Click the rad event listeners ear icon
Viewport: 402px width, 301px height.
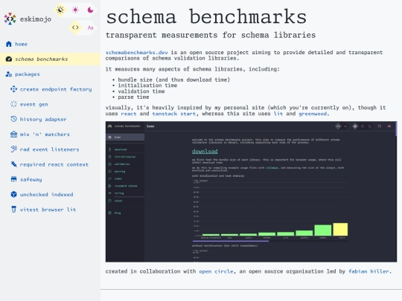click(13, 149)
